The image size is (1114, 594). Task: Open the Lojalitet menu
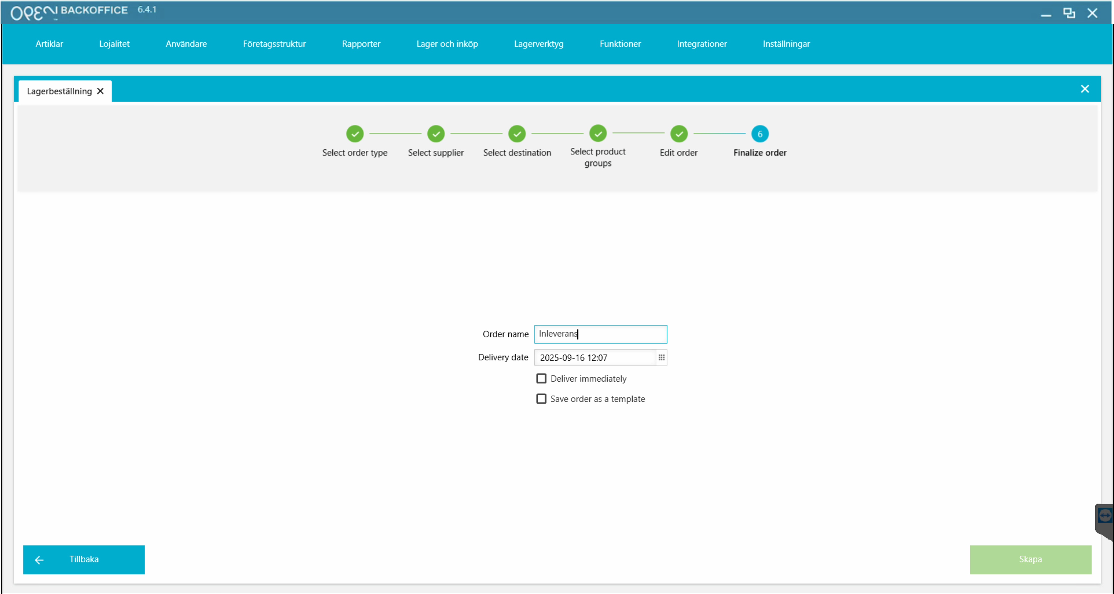click(x=114, y=44)
